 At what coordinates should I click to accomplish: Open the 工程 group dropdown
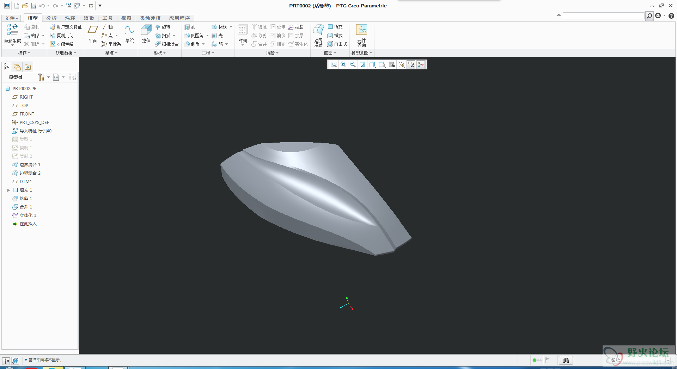pos(208,53)
